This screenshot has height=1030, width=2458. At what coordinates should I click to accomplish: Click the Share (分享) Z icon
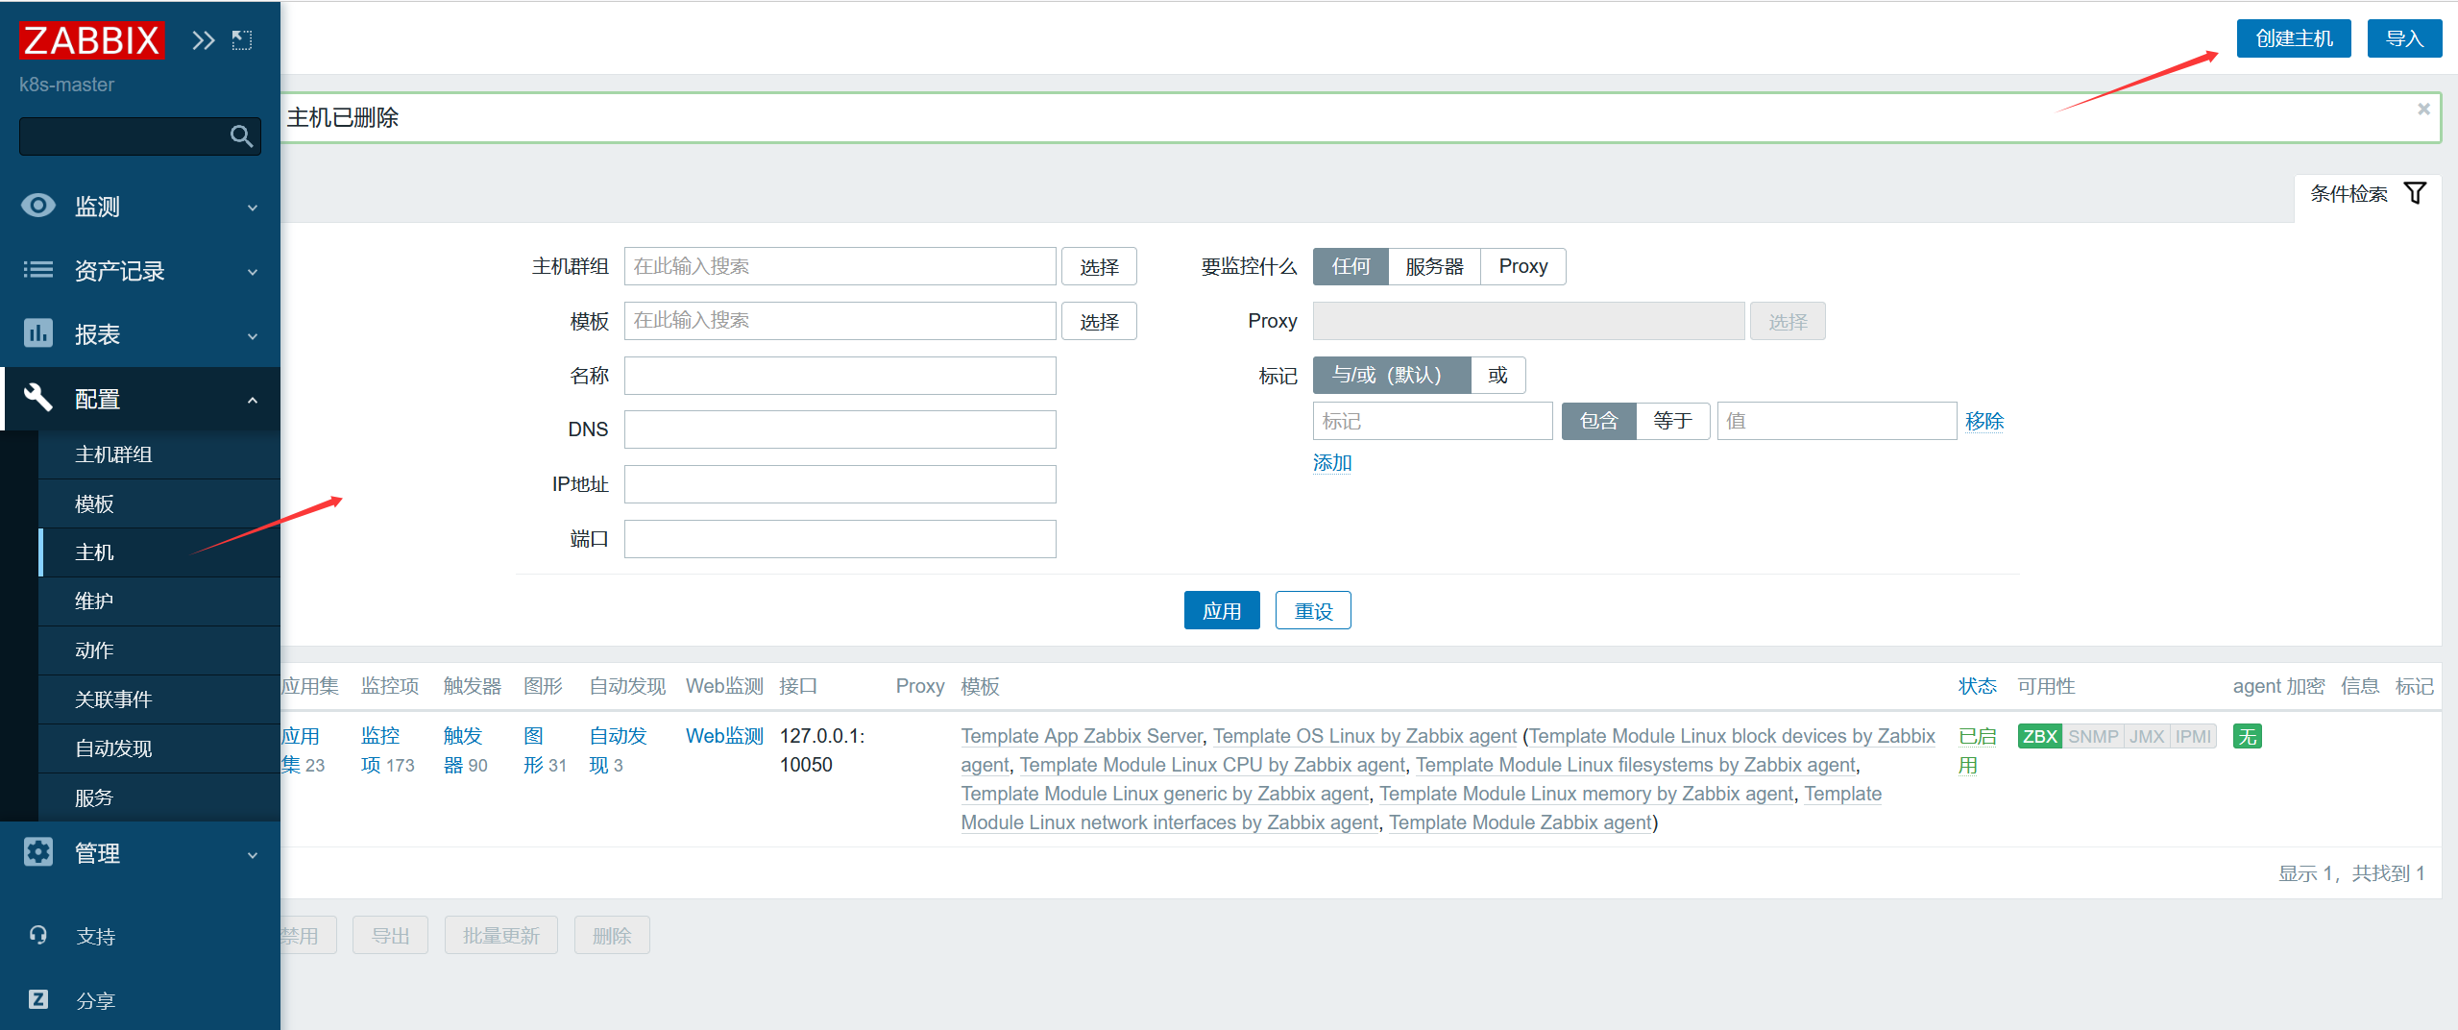(37, 999)
